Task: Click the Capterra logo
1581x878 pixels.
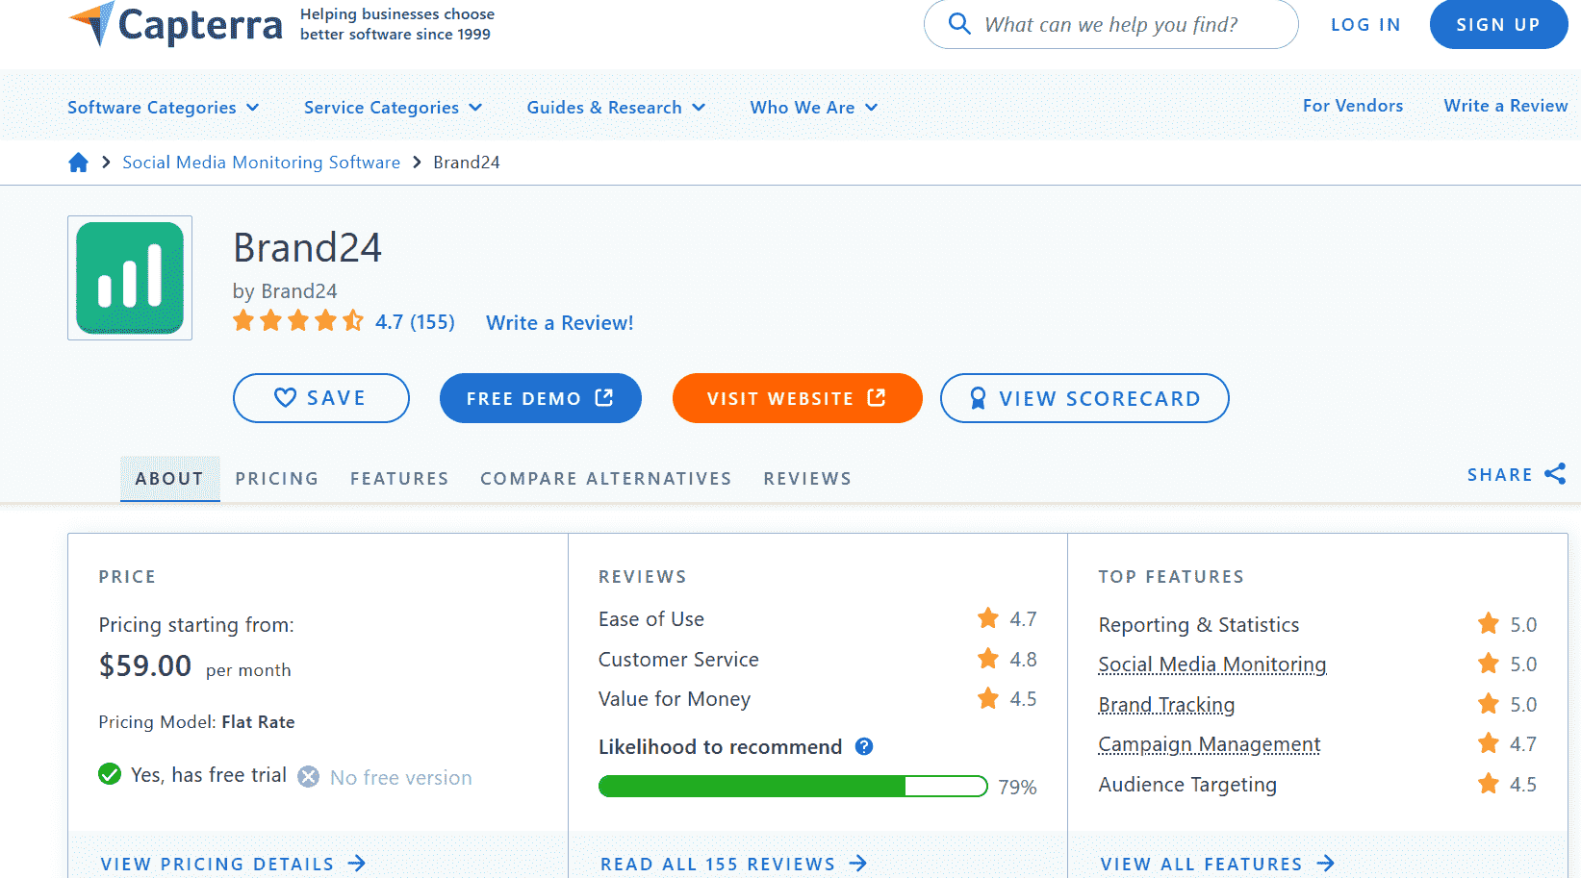Action: 174,24
